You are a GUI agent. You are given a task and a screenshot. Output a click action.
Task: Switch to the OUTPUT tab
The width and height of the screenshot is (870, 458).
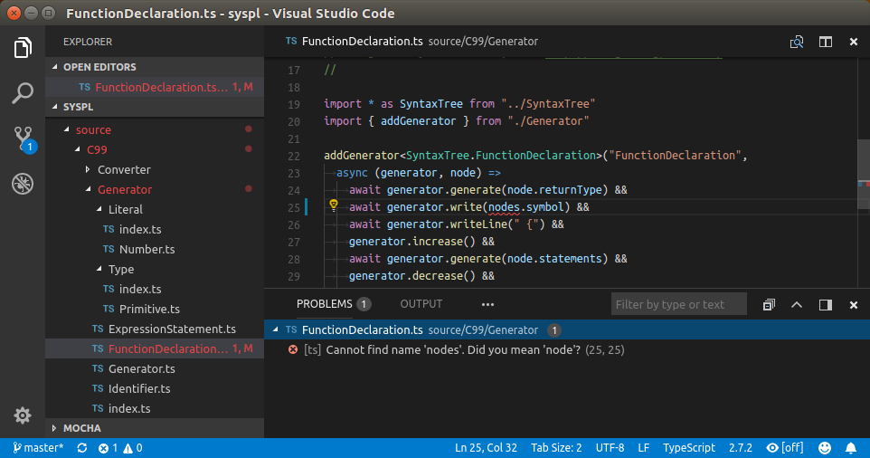421,304
